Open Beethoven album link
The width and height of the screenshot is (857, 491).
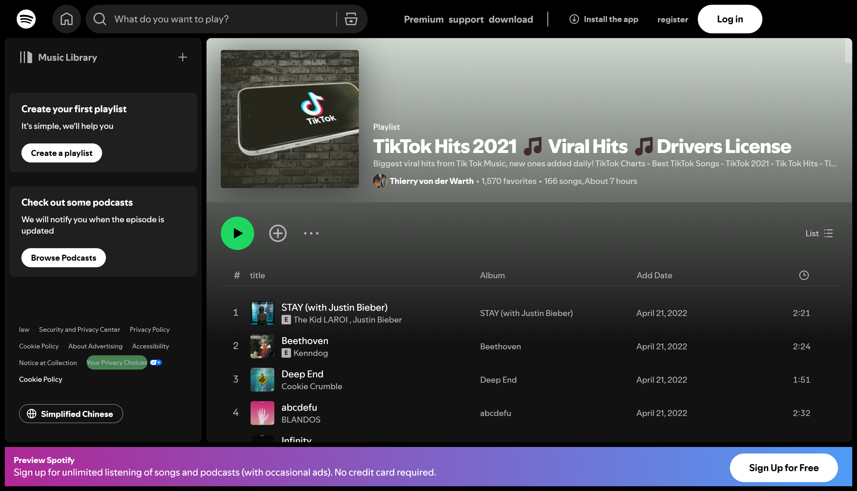pos(501,347)
